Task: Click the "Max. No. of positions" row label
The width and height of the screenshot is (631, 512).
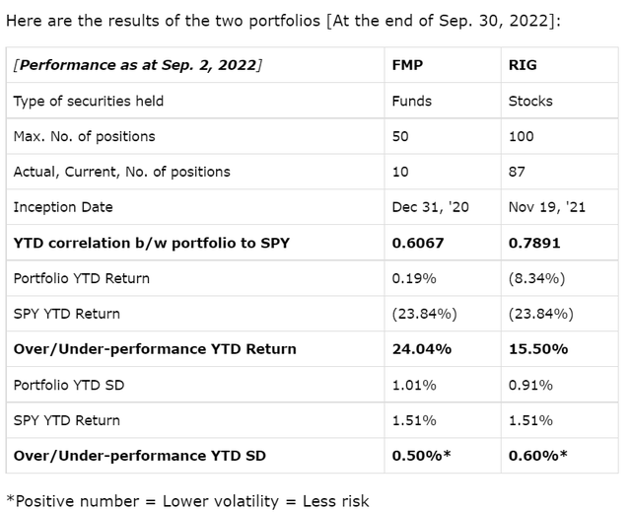Action: 84,136
